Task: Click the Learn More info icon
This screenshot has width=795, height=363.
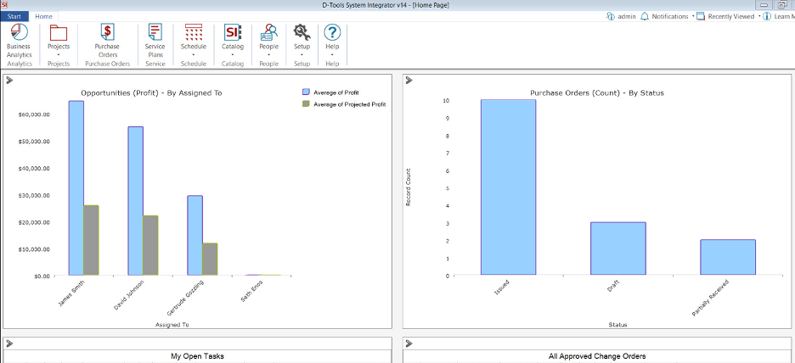Action: [x=767, y=16]
